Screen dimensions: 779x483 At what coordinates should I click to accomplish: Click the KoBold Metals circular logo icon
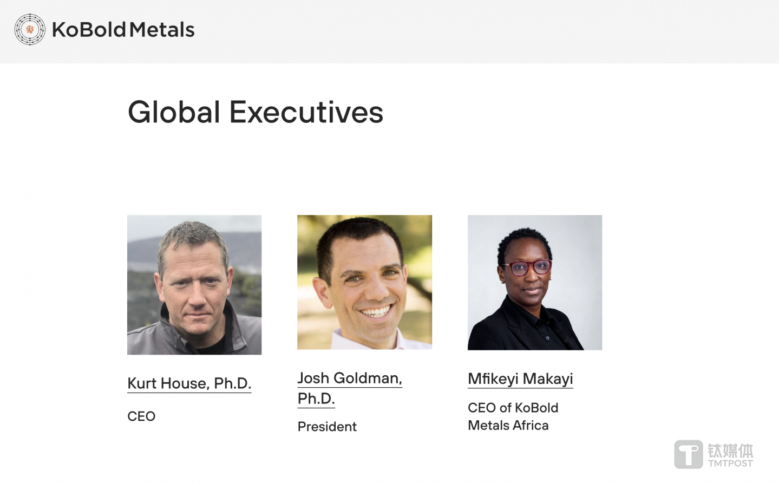(x=30, y=29)
